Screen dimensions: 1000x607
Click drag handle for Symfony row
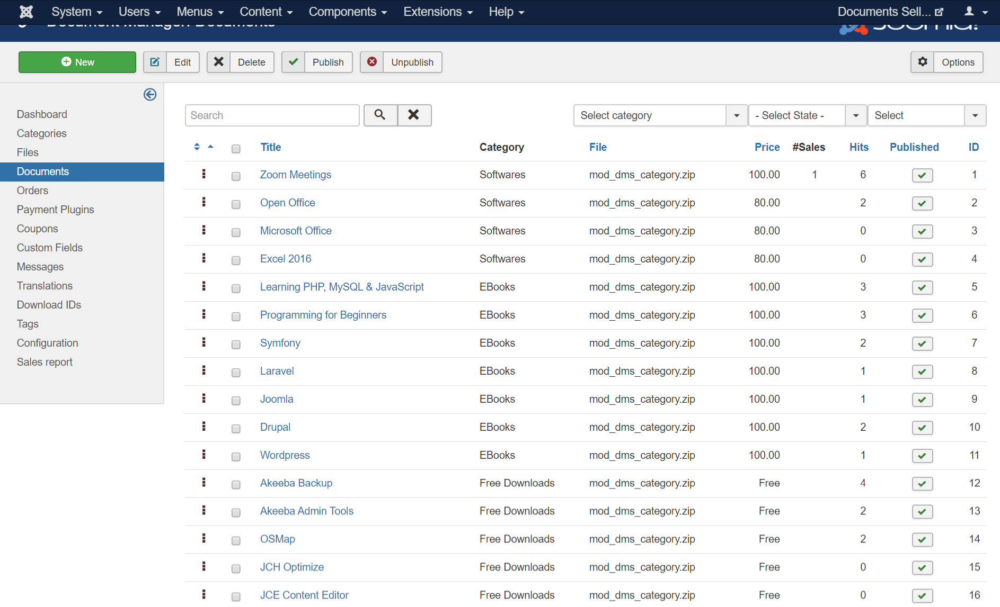203,342
